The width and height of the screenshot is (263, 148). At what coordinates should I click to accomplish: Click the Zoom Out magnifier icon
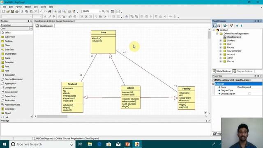[108, 12]
